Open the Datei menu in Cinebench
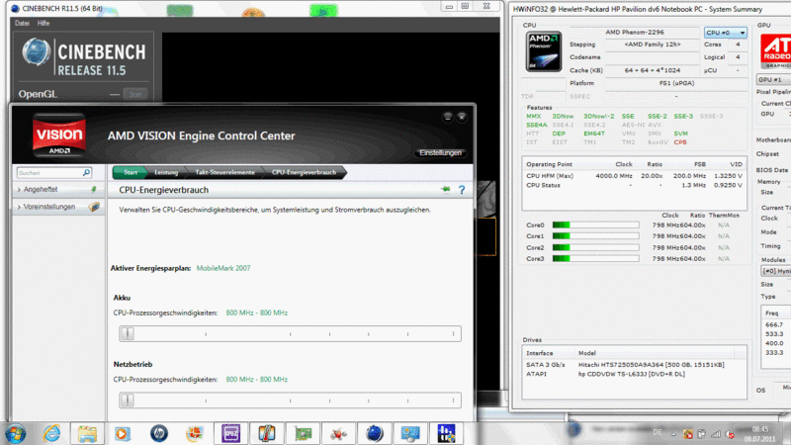Screen dimensions: 791x445 tap(22, 23)
